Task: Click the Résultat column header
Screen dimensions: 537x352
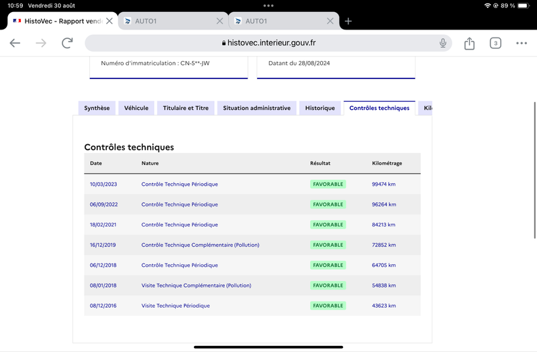Action: click(320, 163)
